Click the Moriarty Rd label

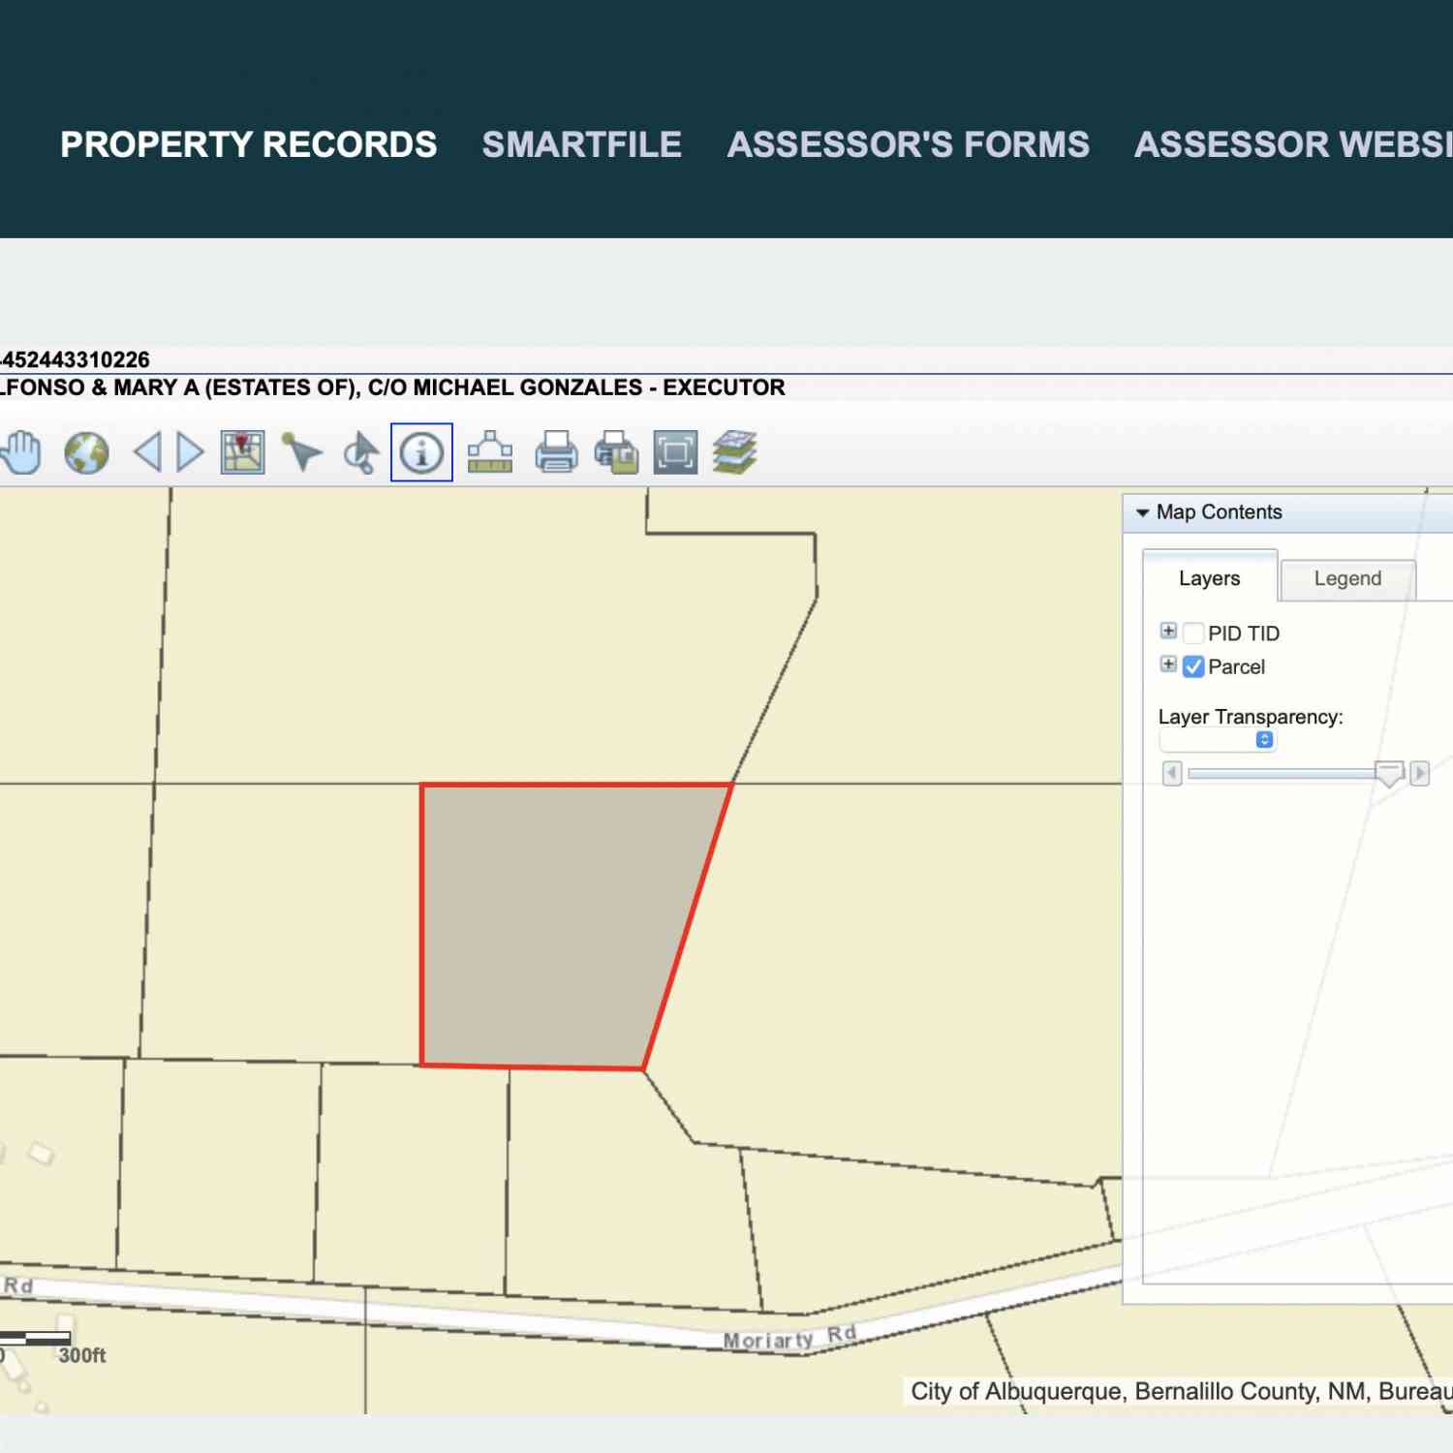(x=789, y=1338)
